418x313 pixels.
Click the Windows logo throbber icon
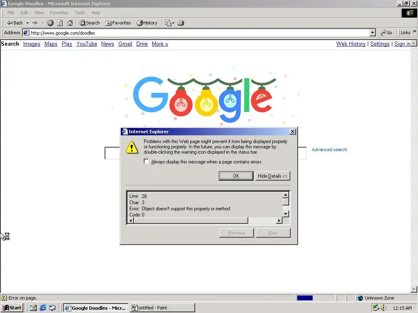coord(409,13)
